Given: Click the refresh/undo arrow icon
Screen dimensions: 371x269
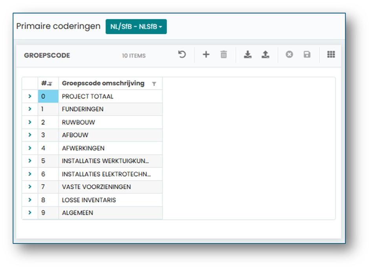Looking at the screenshot, I should point(182,55).
